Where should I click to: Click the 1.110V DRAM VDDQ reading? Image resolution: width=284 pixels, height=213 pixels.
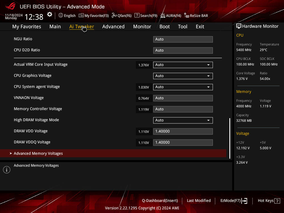point(144,143)
